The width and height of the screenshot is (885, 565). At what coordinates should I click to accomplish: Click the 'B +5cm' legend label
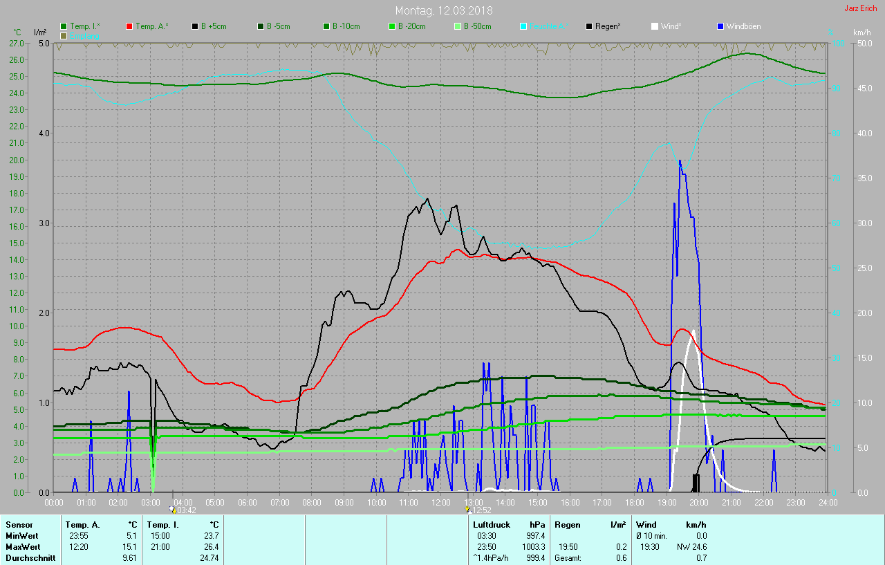[214, 26]
